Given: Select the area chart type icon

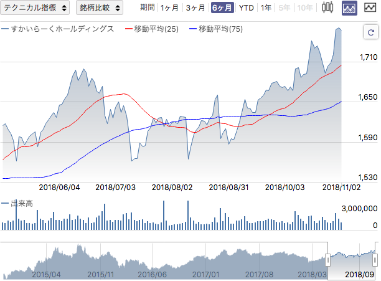Looking at the screenshot, I should (x=349, y=7).
